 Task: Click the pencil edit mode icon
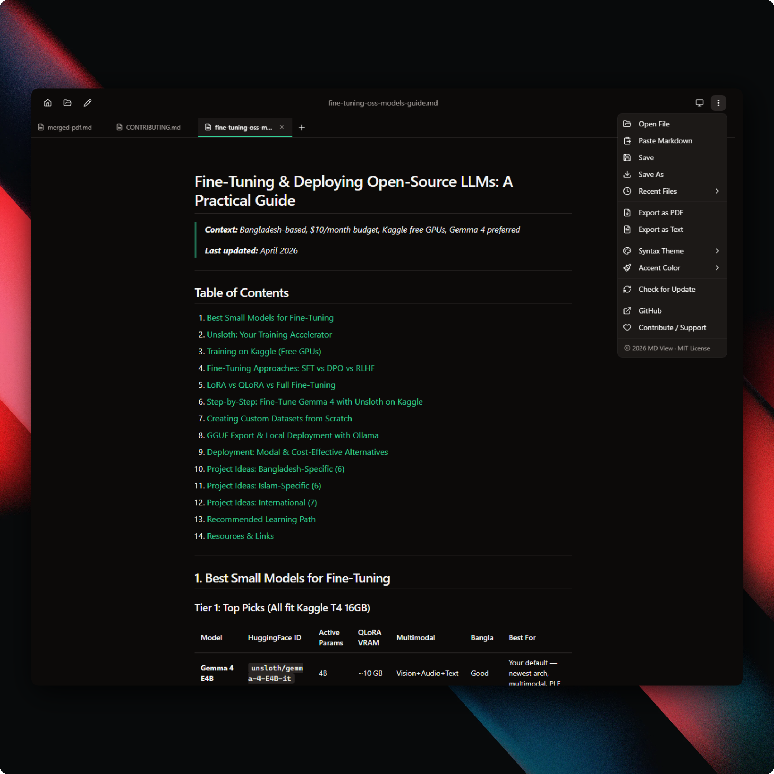(x=87, y=103)
